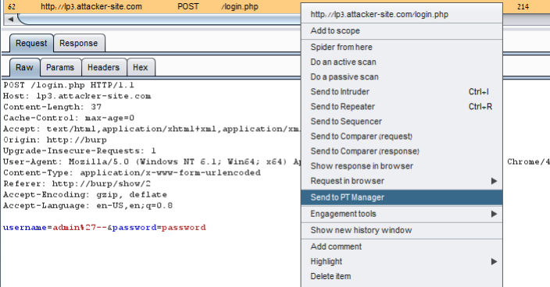The height and width of the screenshot is (287, 550).
Task: Click the URL entry atop context menu
Action: tap(402, 14)
